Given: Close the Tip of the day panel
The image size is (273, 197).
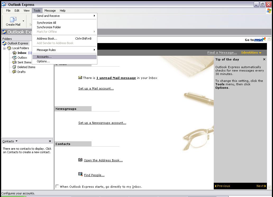Looking at the screenshot, I should (x=264, y=59).
